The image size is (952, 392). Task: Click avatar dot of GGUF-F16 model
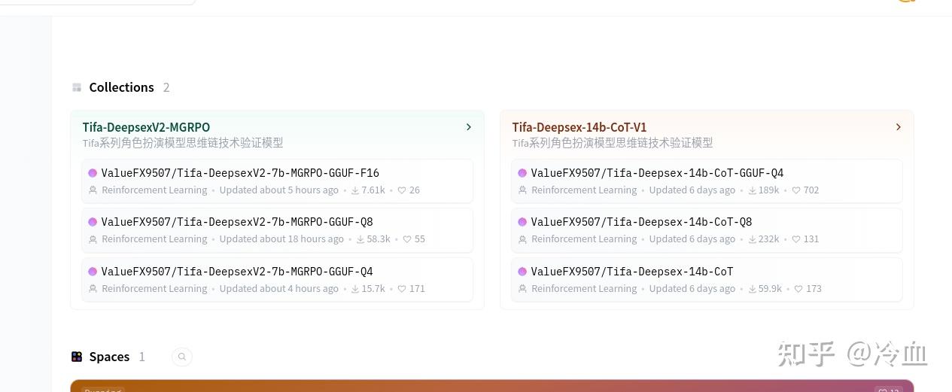(x=93, y=173)
